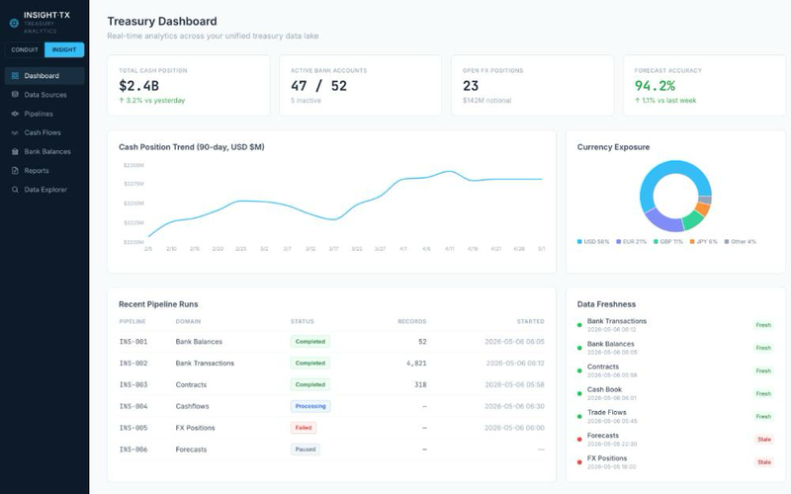Screen dimensions: 791x494
Task: Click the INS-006 pipeline ID
Action: (133, 450)
